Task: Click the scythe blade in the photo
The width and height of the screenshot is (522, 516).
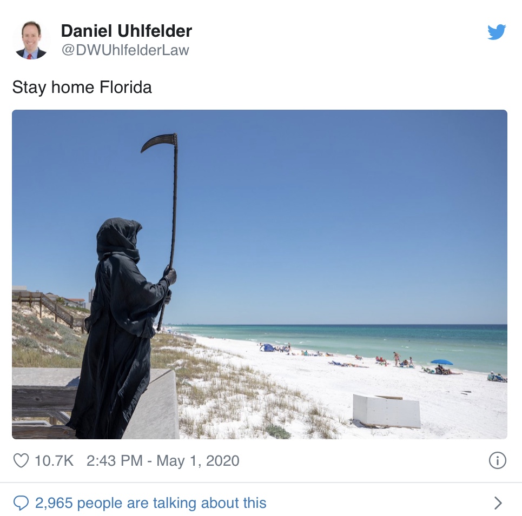Action: point(159,142)
